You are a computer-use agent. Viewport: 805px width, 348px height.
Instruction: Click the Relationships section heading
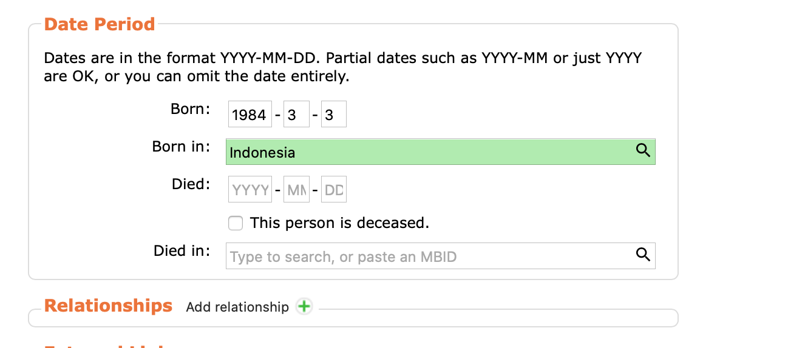pyautogui.click(x=108, y=306)
